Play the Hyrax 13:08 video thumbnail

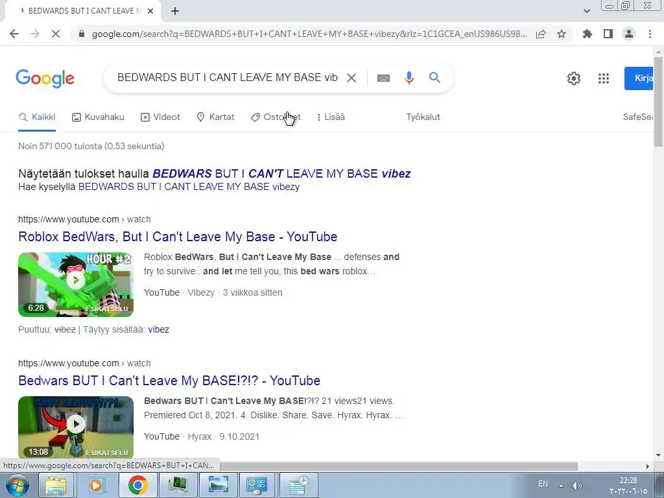(76, 428)
